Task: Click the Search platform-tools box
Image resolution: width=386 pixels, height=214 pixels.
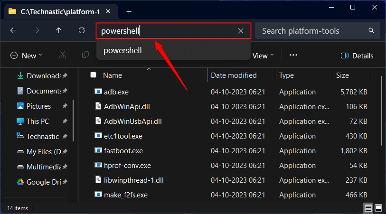Action: click(x=313, y=31)
